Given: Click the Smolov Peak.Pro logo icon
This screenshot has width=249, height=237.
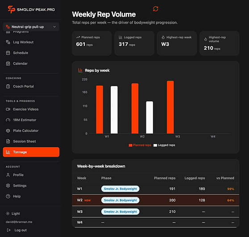Looking at the screenshot, I should 11,9.
